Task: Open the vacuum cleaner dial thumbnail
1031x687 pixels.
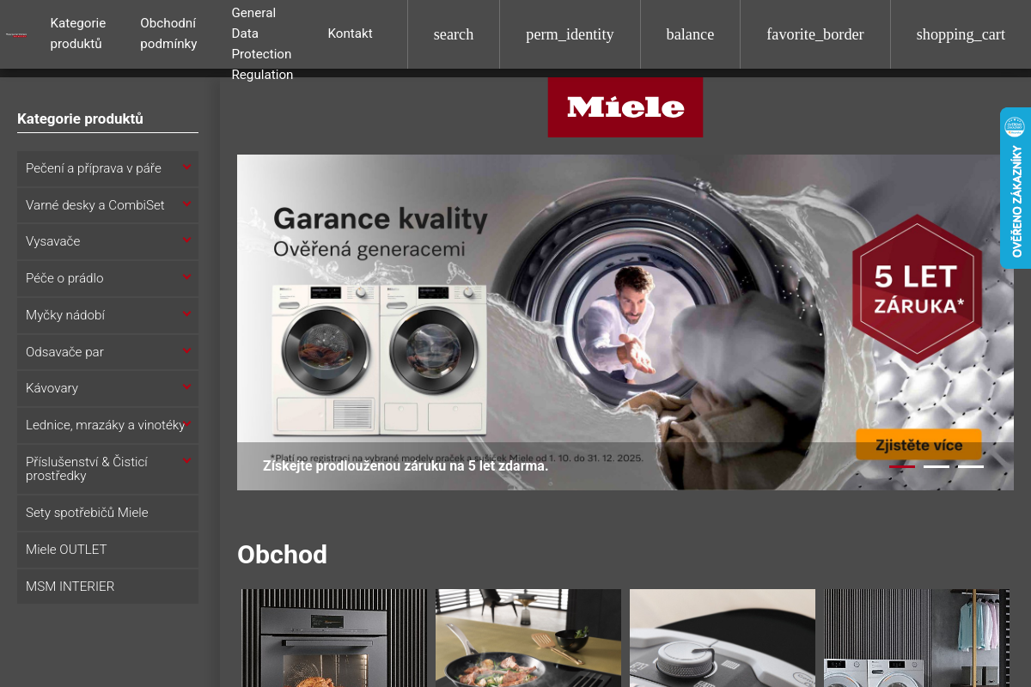Action: 723,638
